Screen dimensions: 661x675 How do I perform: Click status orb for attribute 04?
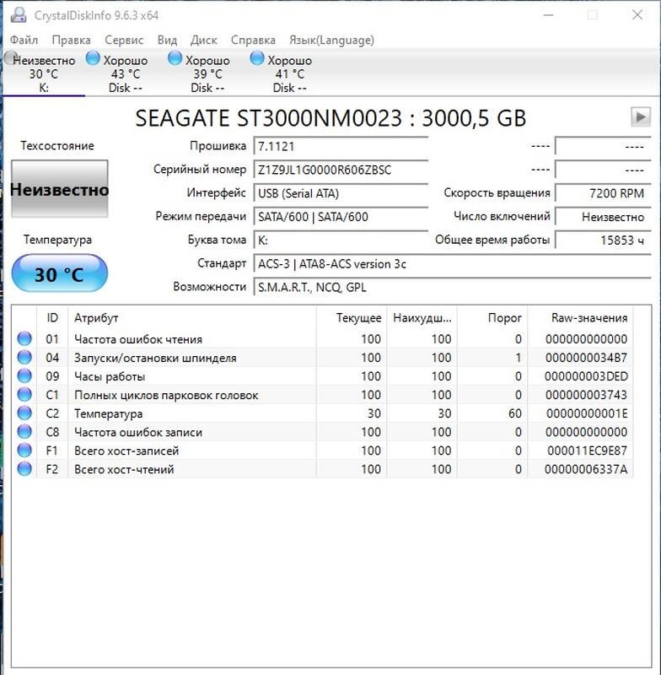pyautogui.click(x=24, y=357)
